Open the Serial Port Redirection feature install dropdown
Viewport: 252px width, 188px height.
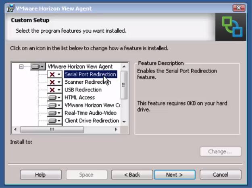pyautogui.click(x=55, y=74)
